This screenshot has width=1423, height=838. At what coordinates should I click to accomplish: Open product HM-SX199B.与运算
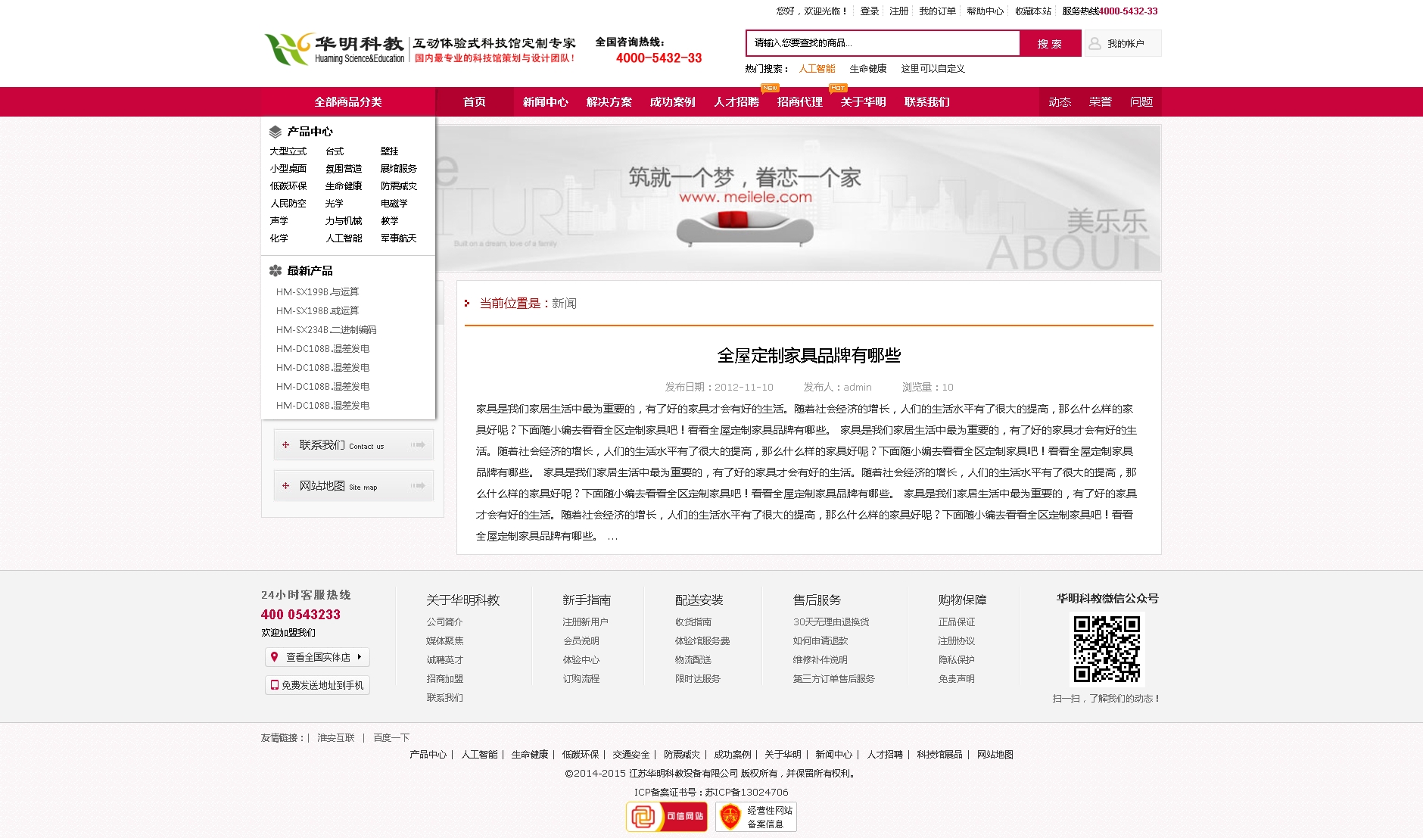318,292
